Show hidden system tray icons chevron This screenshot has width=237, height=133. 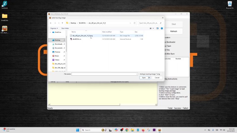pos(205,130)
